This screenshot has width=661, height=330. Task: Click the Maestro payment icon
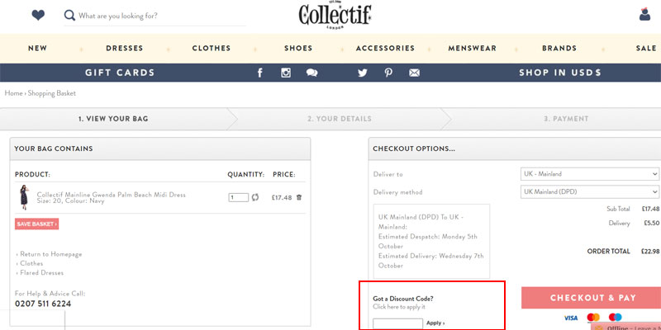[615, 318]
